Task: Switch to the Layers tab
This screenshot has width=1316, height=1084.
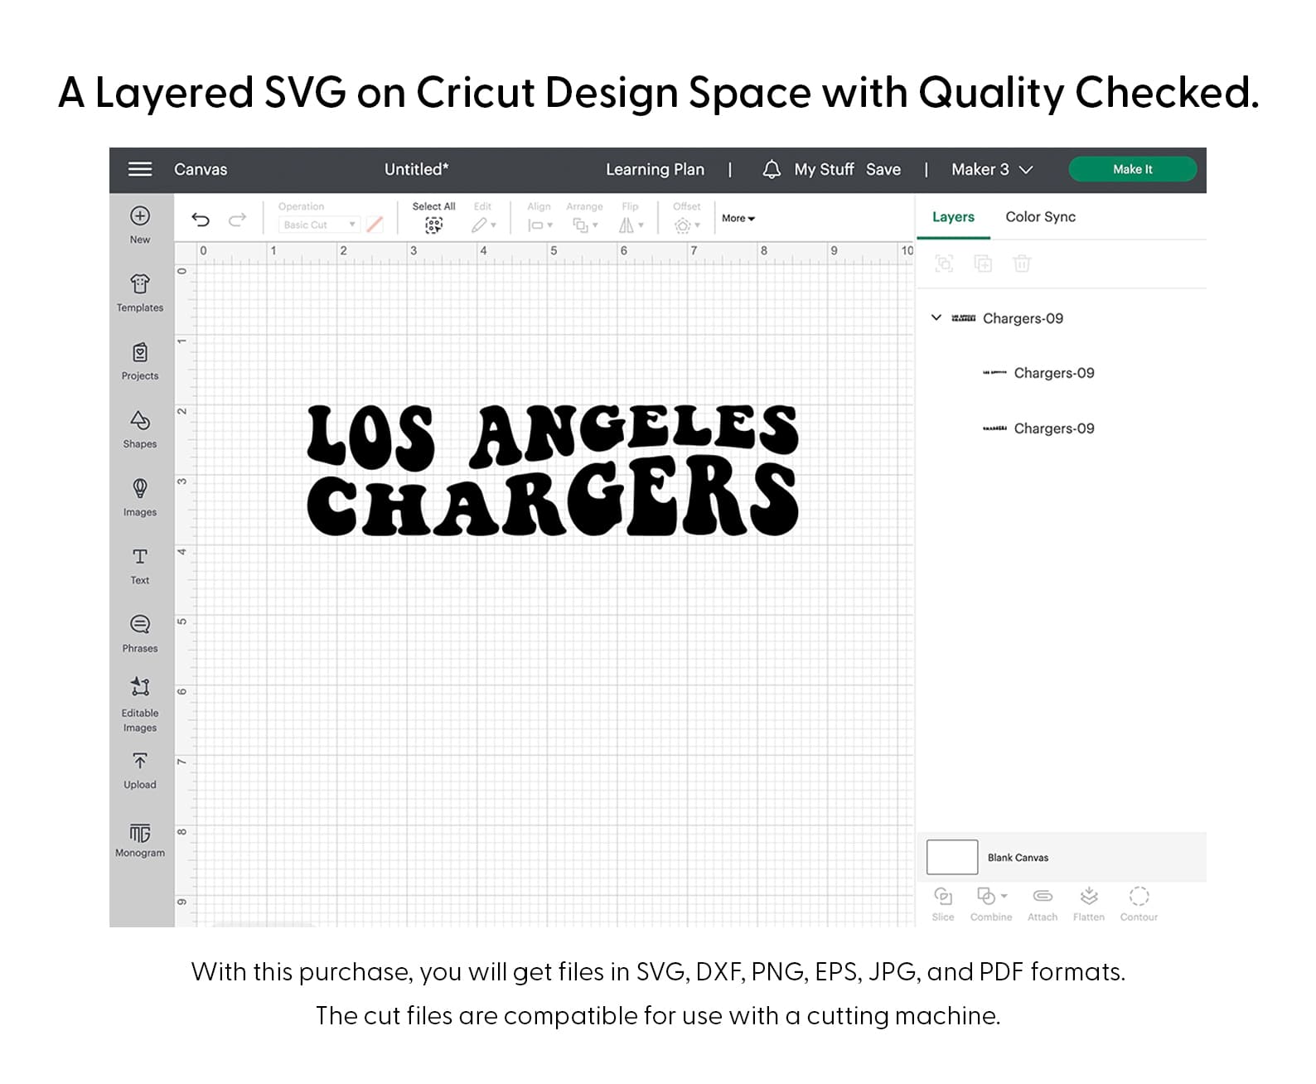Action: (x=953, y=216)
